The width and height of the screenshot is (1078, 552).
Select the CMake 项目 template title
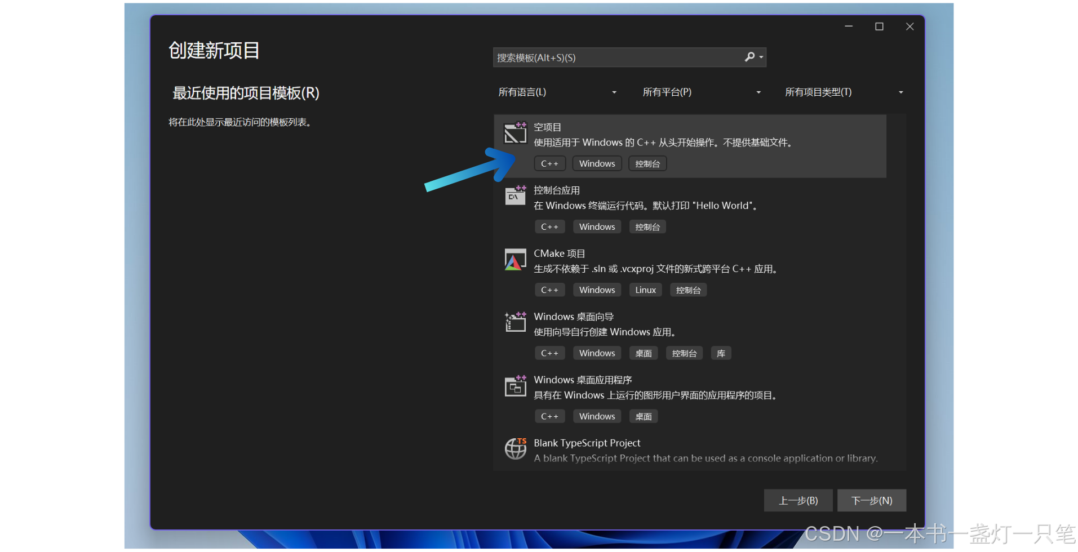pos(560,253)
